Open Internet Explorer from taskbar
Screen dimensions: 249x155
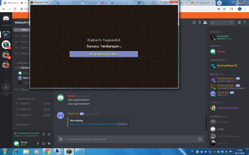pyautogui.click(x=15, y=152)
